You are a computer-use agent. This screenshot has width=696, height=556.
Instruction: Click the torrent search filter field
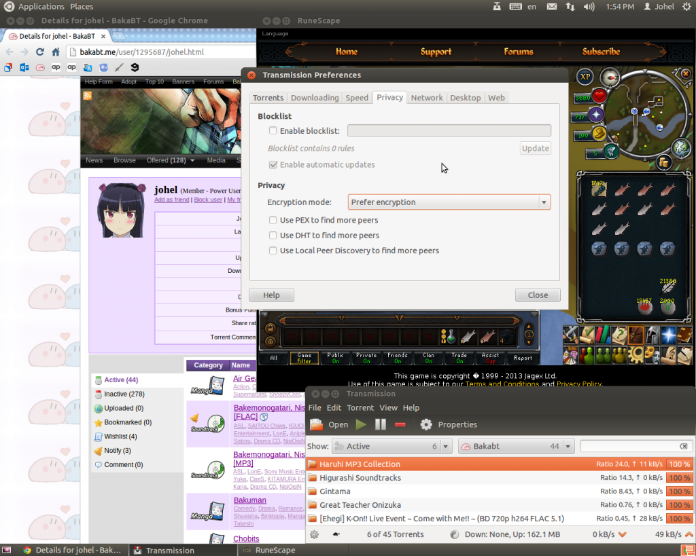click(x=630, y=446)
